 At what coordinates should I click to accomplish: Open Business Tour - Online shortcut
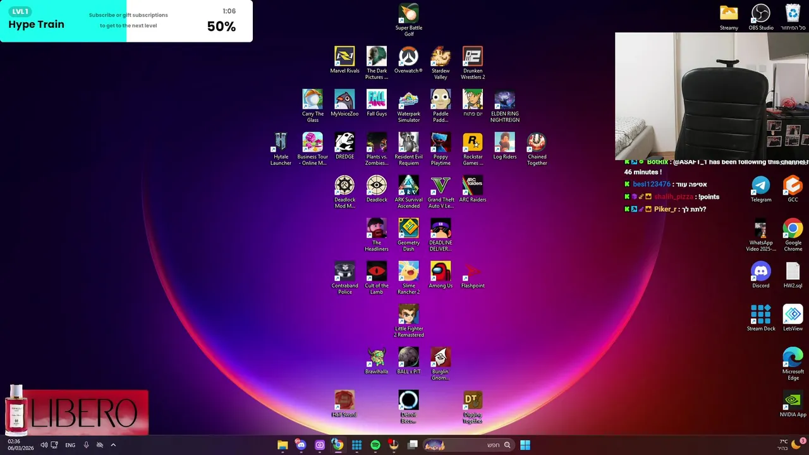click(x=313, y=149)
